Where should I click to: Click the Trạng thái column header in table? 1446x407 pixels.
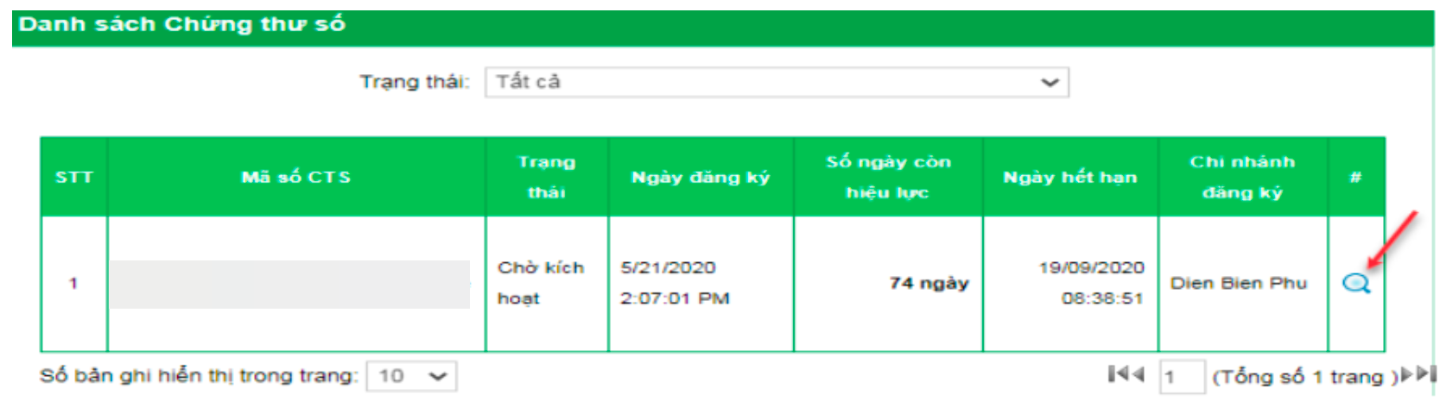(546, 177)
